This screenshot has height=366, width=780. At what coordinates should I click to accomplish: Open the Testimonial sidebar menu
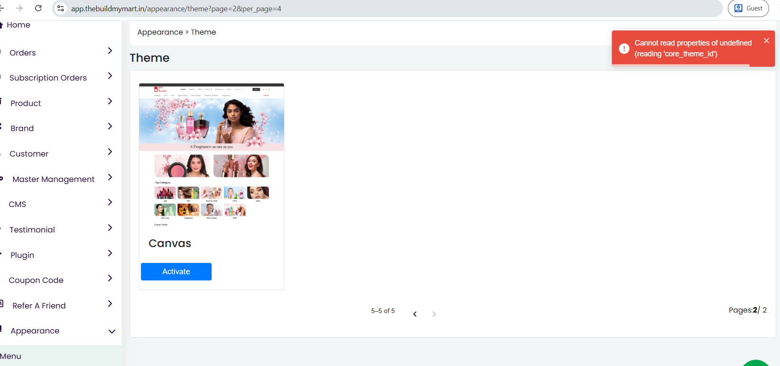[32, 230]
